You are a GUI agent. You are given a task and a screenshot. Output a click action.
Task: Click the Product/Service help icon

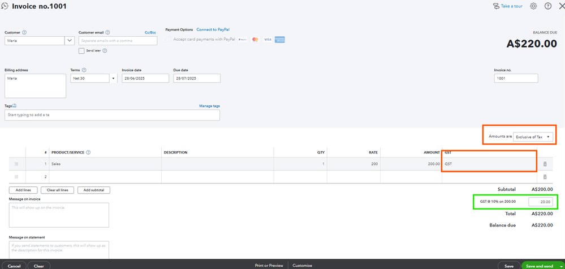tap(88, 152)
